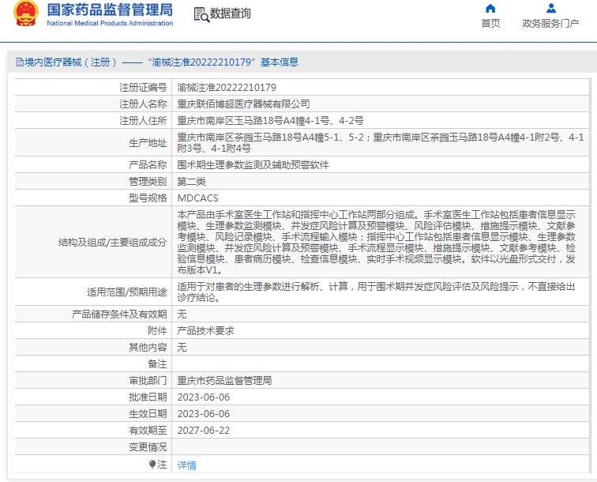The image size is (597, 482).
Task: Click the 政务服务门户 person icon
Action: pyautogui.click(x=550, y=9)
